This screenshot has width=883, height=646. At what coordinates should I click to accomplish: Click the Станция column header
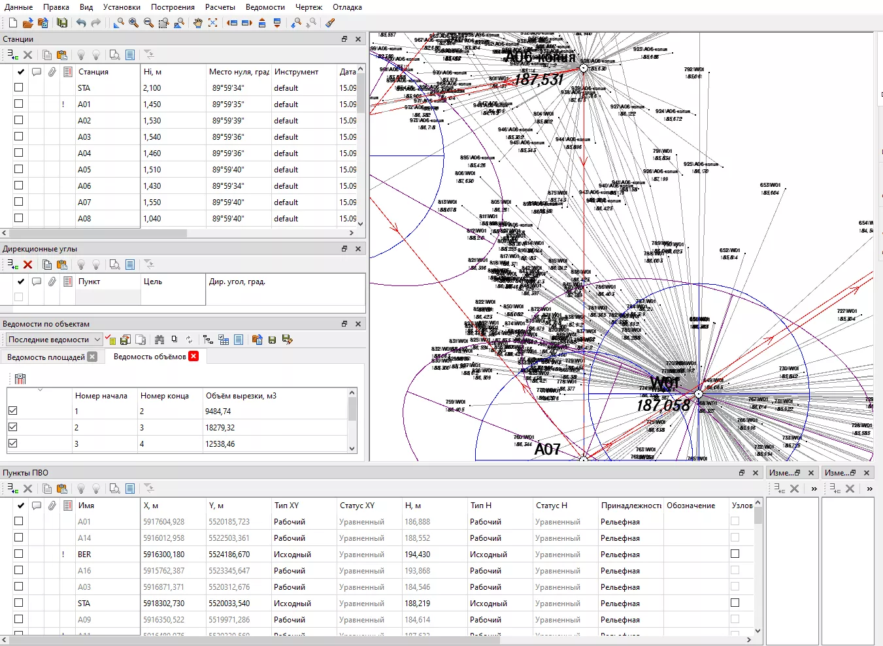point(93,72)
